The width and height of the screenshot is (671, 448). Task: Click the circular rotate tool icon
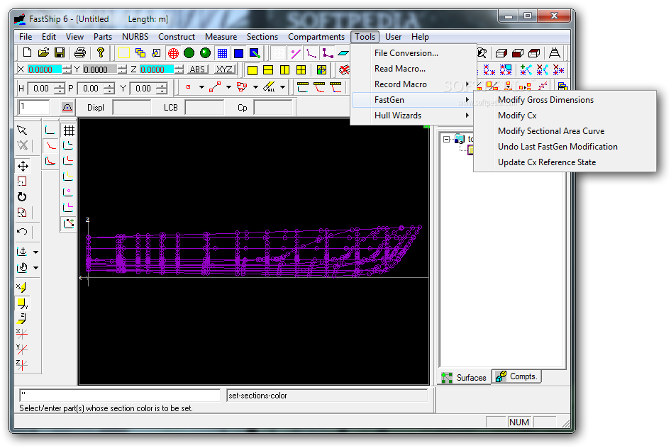click(22, 196)
